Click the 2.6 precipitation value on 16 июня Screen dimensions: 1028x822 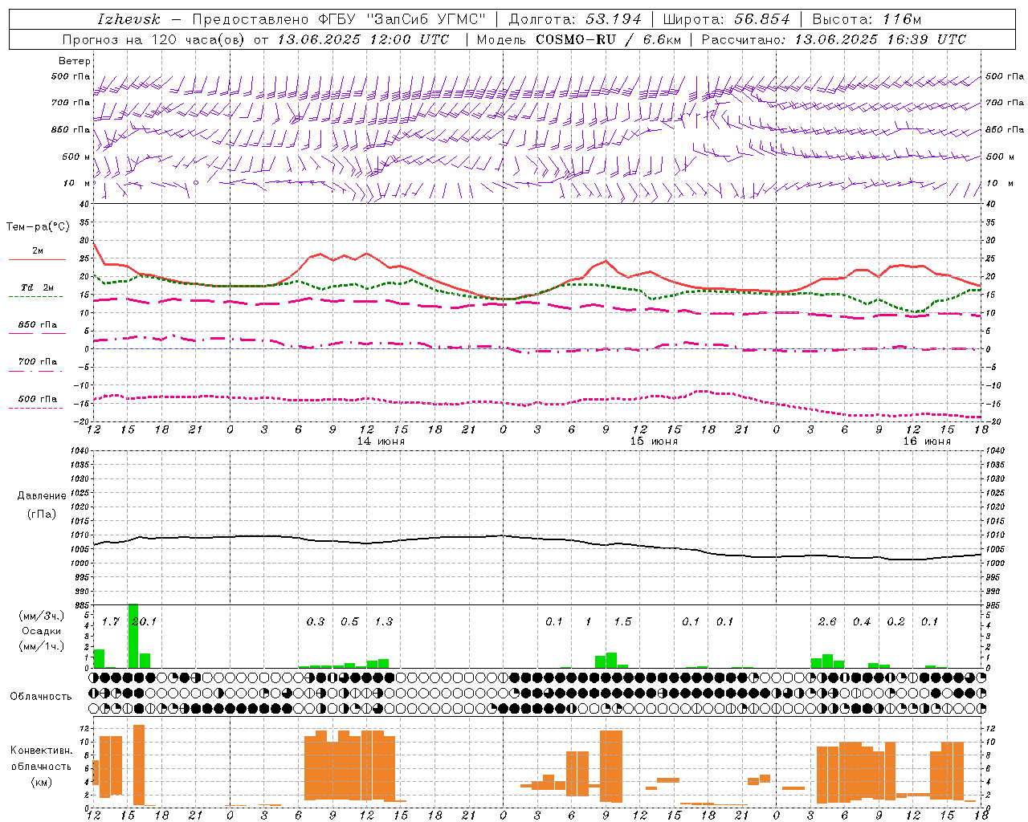point(827,621)
